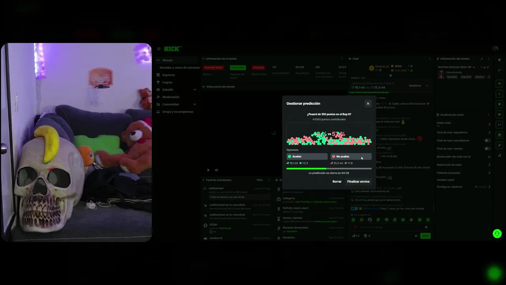Click Finalizar envíos button
The image size is (506, 285).
pyautogui.click(x=359, y=182)
